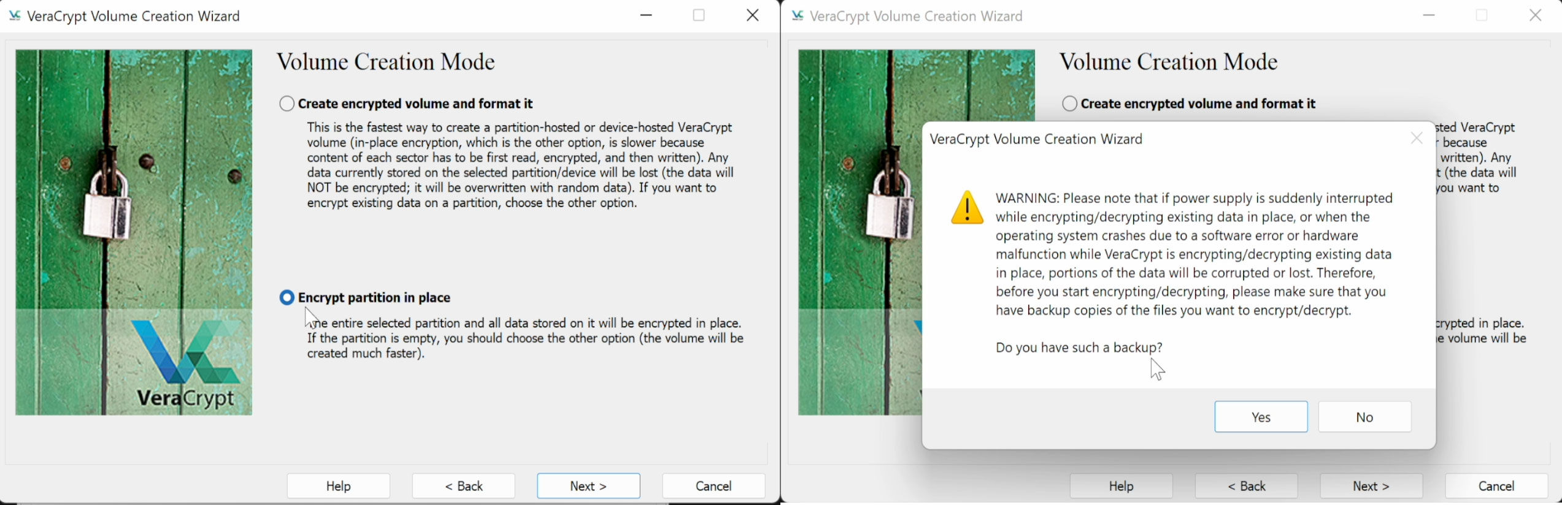Screen dimensions: 1562x505
Task: Cancel the right wizard window
Action: click(x=1497, y=486)
